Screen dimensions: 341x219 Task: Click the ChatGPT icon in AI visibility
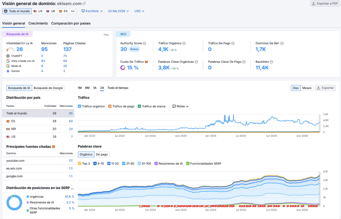tap(8, 56)
